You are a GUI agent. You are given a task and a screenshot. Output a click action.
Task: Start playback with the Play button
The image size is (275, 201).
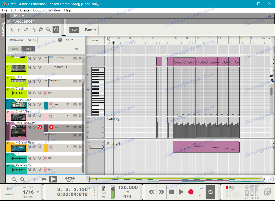(181, 192)
